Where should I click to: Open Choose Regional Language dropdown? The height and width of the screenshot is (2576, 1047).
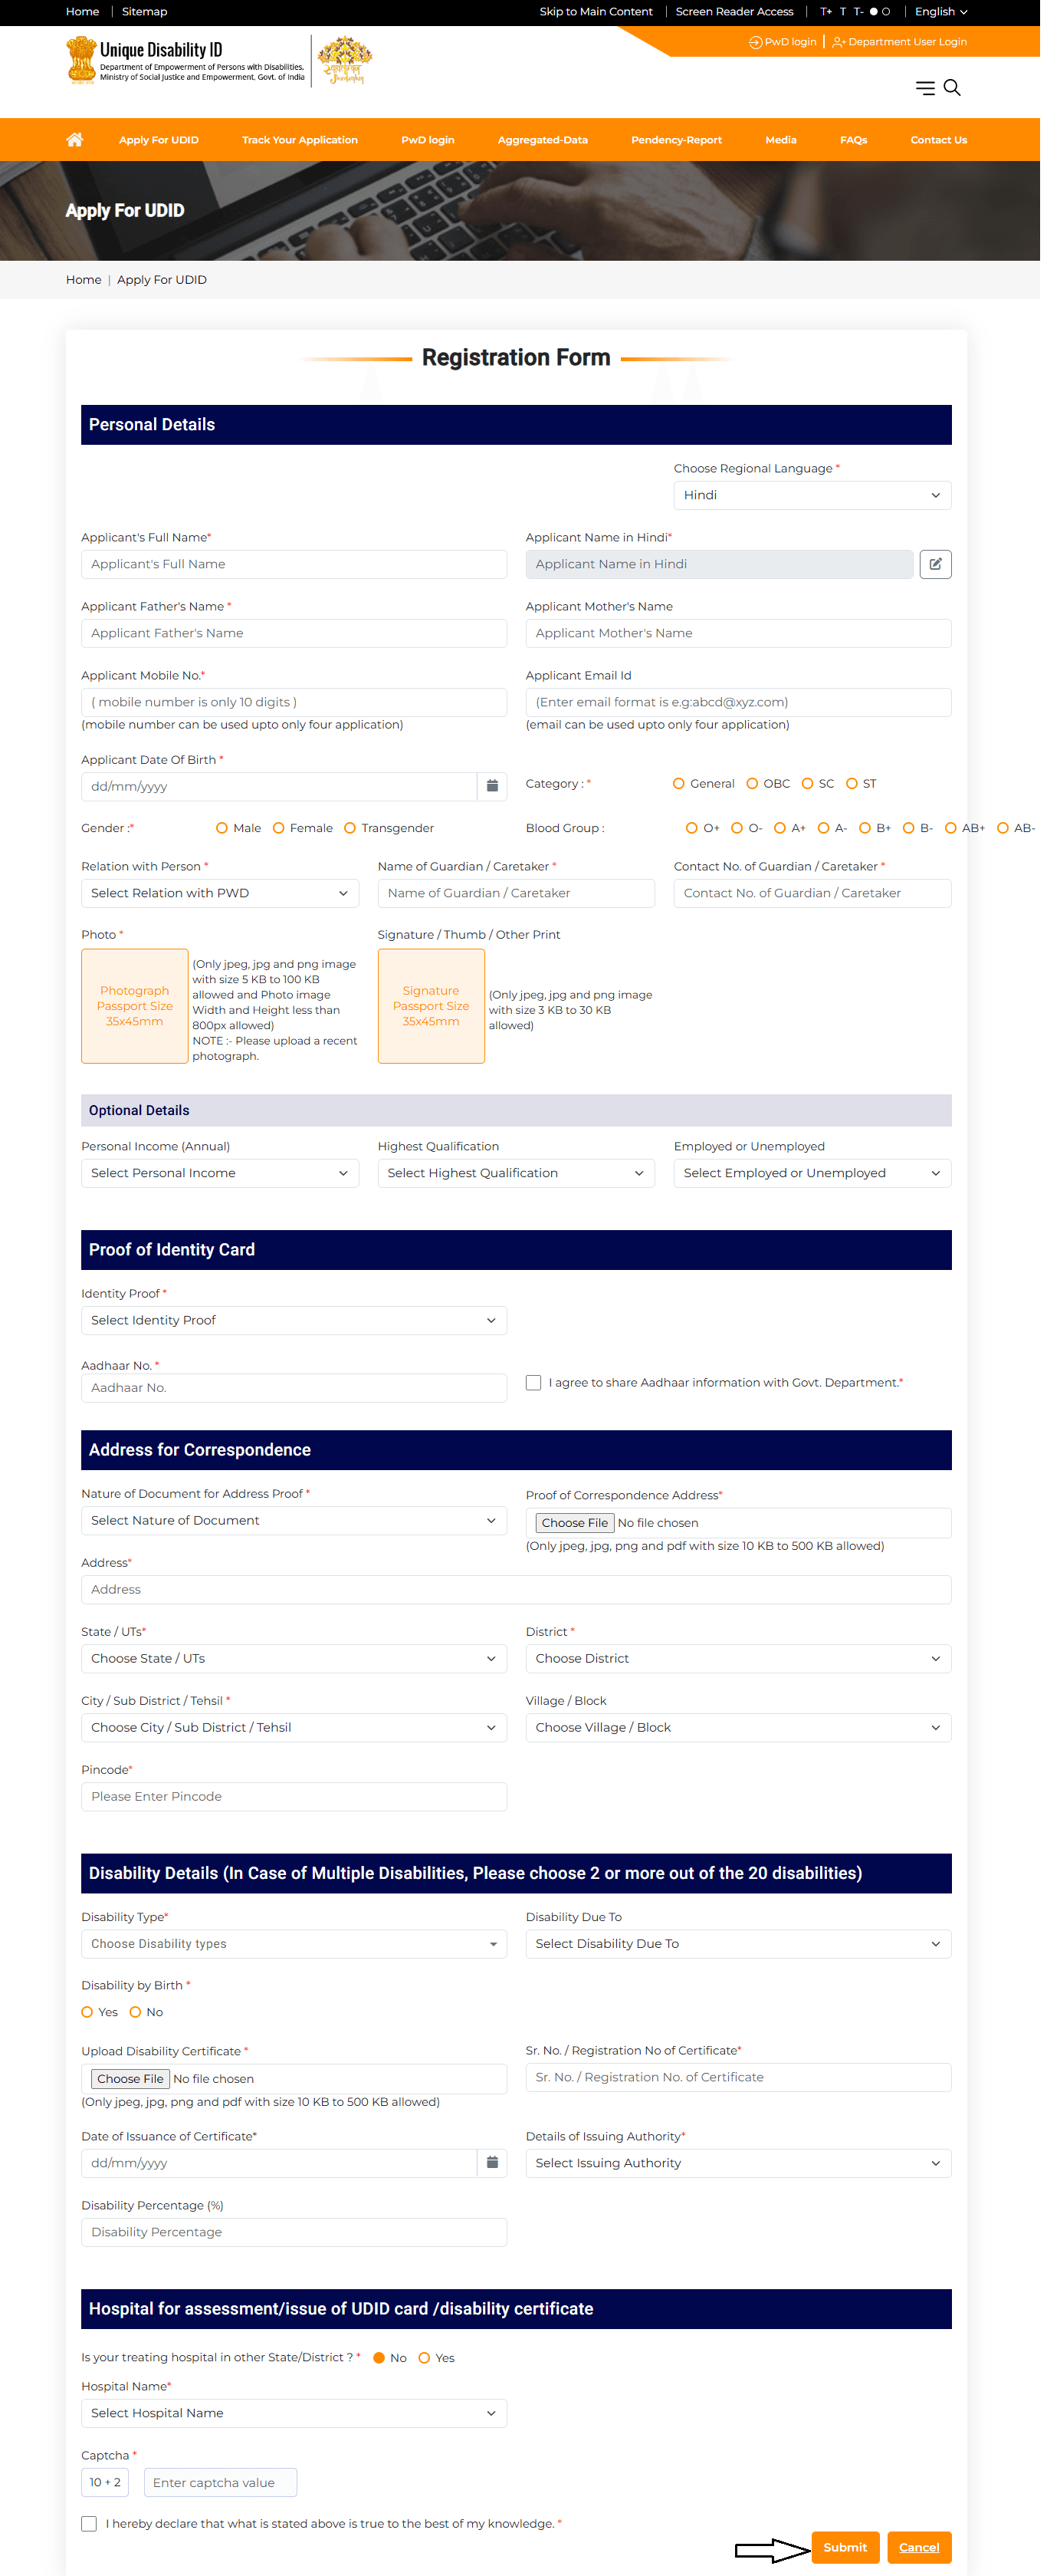(812, 495)
